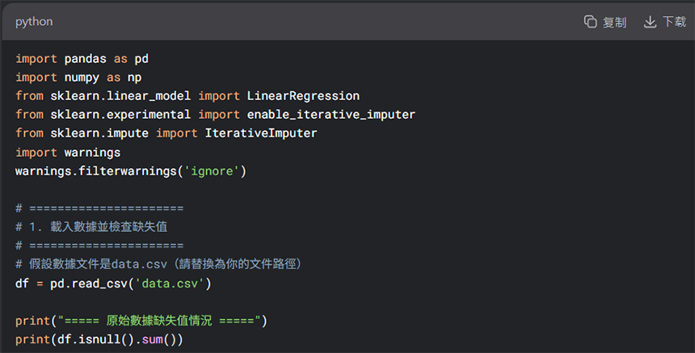
Task: Click the copy icon in code header
Action: click(590, 21)
